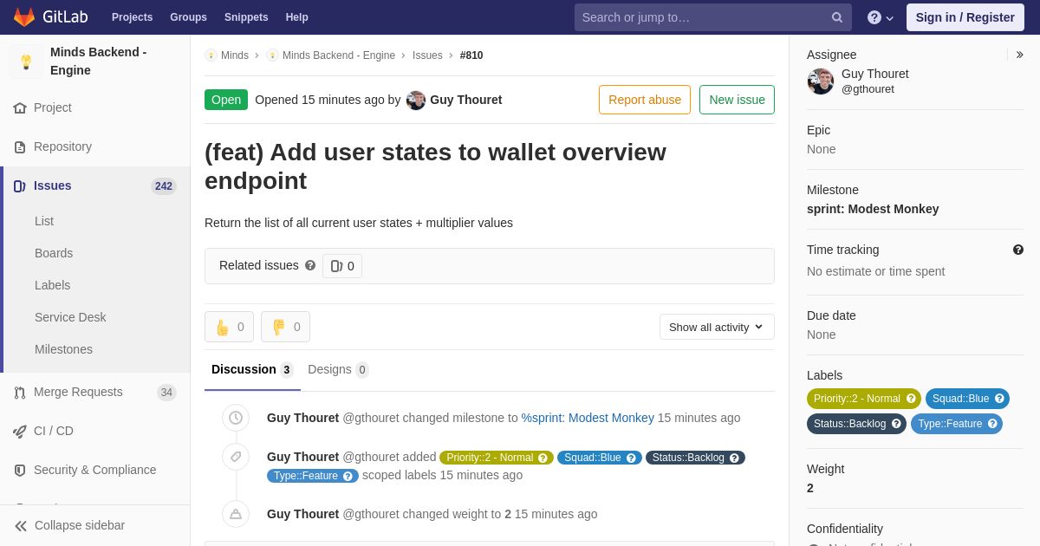Open Security & Compliance shield icon

[x=20, y=471]
